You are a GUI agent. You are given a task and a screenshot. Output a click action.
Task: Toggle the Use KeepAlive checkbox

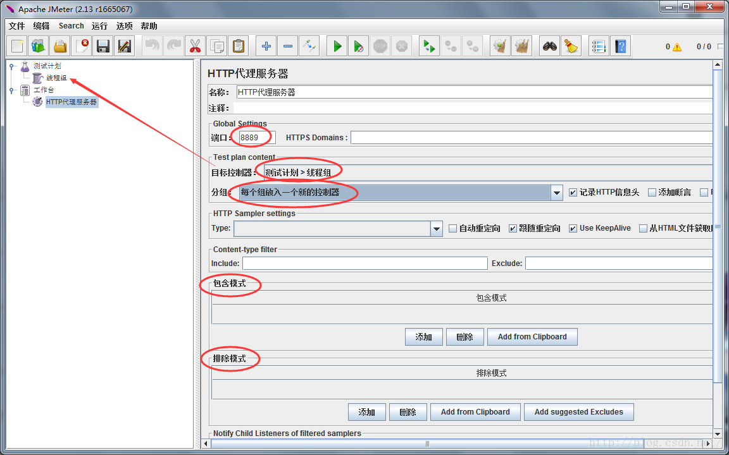573,228
